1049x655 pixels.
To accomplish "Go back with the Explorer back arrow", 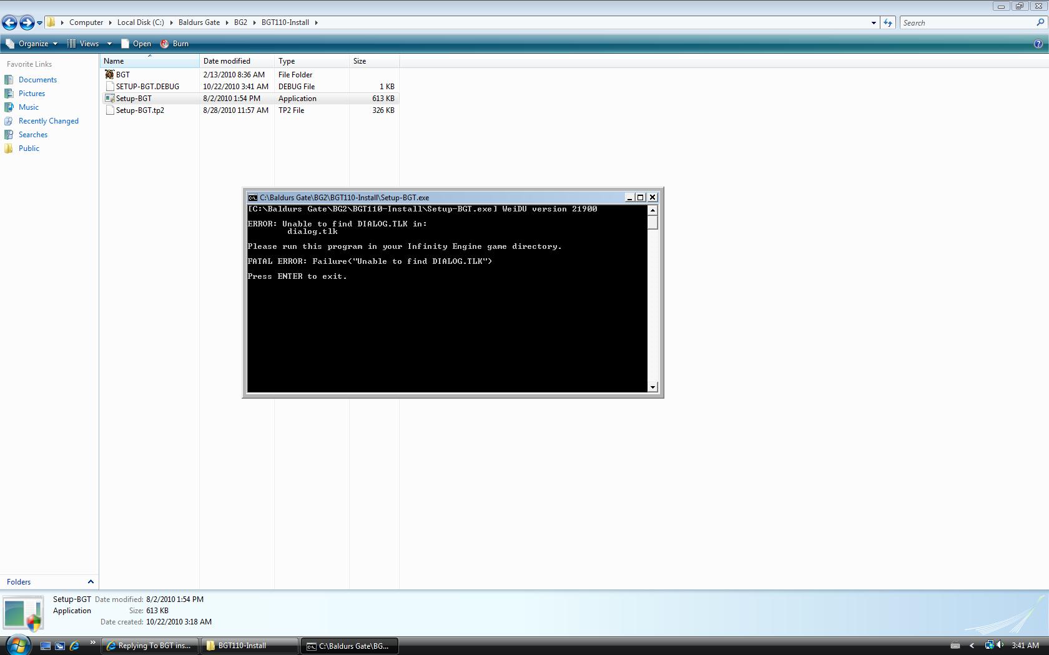I will point(9,23).
